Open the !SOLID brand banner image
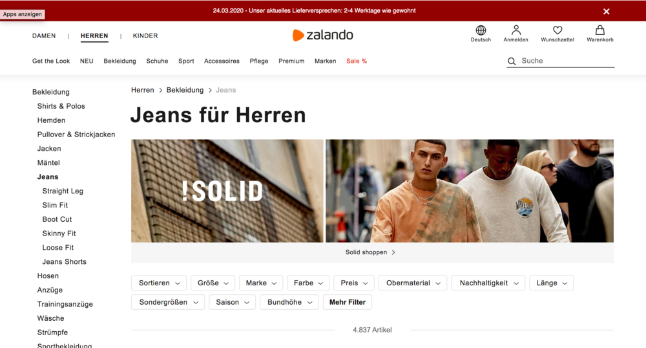This screenshot has width=646, height=348. point(227,191)
